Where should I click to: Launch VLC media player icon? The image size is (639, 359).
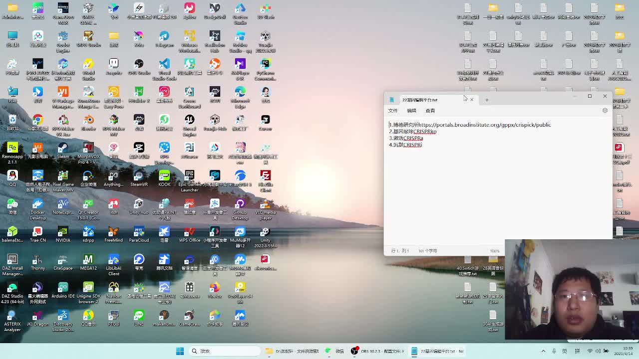click(265, 208)
